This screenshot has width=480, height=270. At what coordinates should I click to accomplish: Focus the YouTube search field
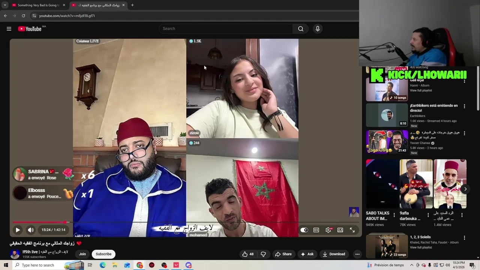(x=226, y=29)
